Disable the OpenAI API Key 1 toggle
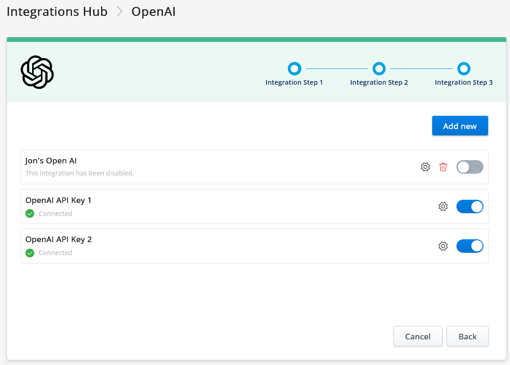This screenshot has height=365, width=510. 469,206
